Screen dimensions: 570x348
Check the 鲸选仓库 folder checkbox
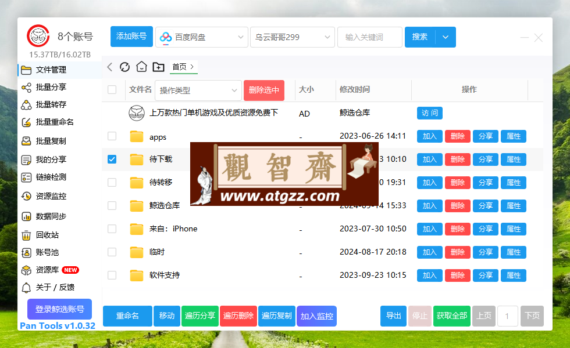[x=112, y=205]
